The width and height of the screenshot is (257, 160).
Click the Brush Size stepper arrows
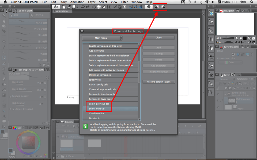point(42,83)
